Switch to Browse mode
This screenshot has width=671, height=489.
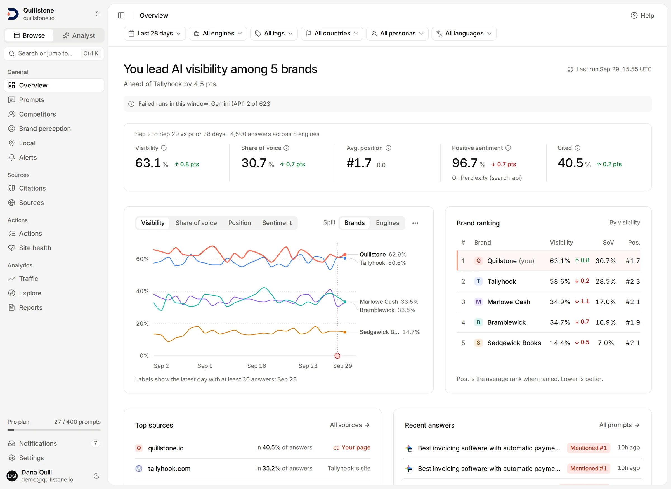29,35
